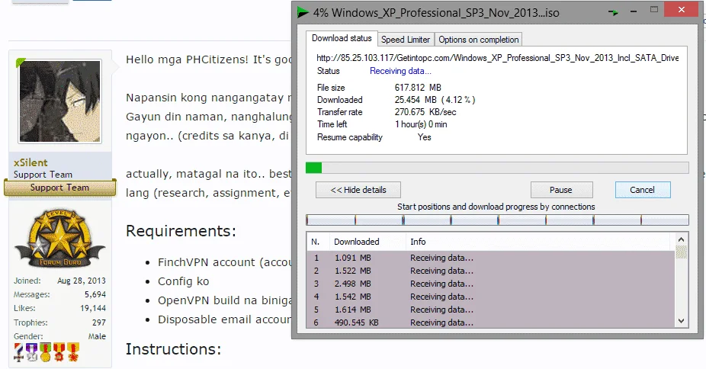Click the Likes count 19,144 in the forum profile
Image resolution: width=706 pixels, height=369 pixels.
point(93,308)
